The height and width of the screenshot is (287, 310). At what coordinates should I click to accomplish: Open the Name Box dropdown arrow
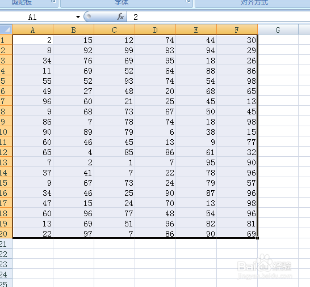[78, 17]
